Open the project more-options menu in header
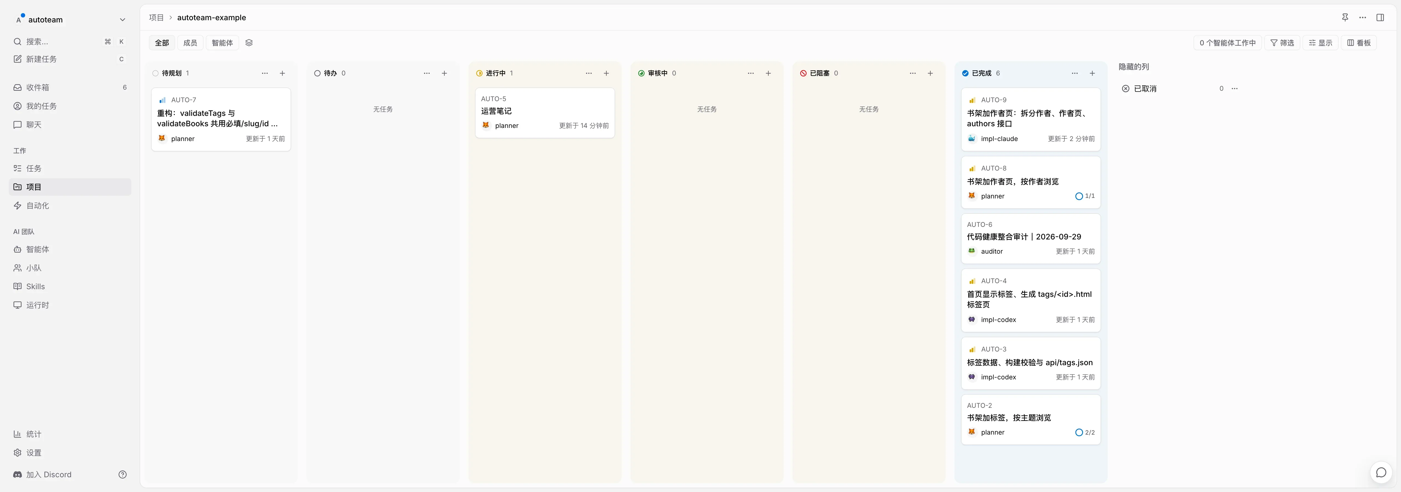Image resolution: width=1401 pixels, height=492 pixels. [1362, 17]
